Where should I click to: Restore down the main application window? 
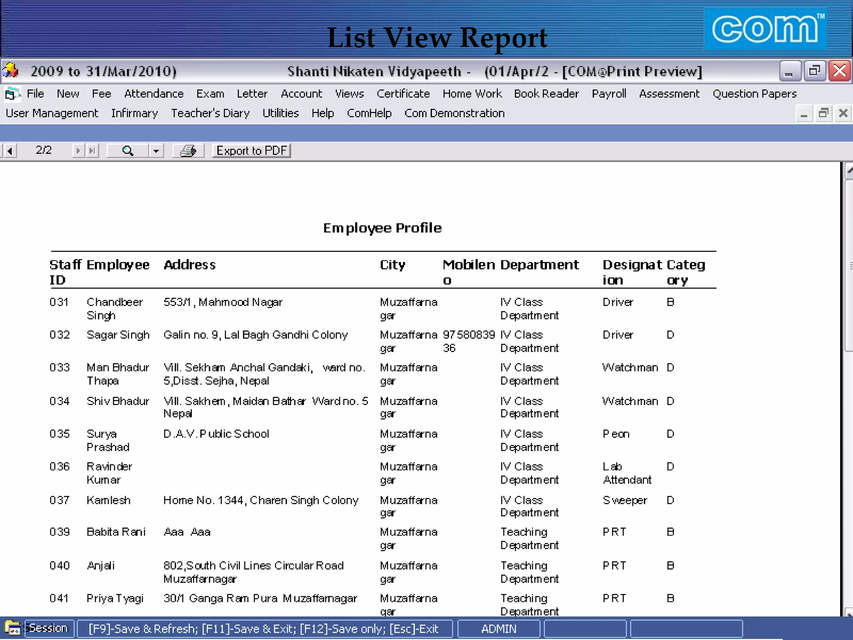[814, 71]
